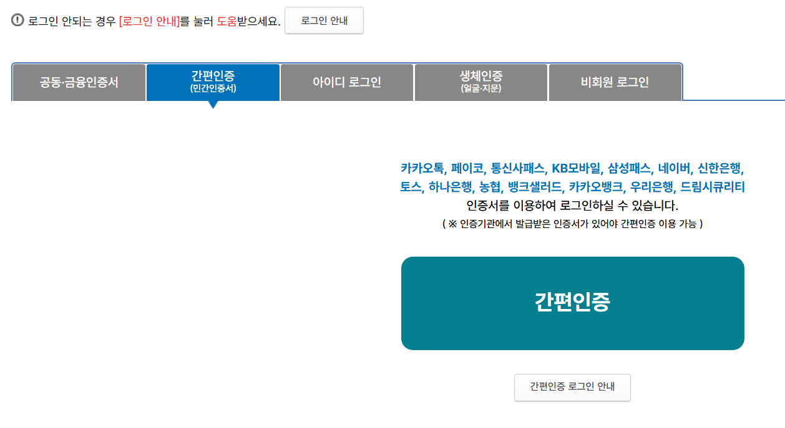The width and height of the screenshot is (785, 428).
Task: Click the note about 인증기관에서 발급받은 인증서
Action: [572, 224]
